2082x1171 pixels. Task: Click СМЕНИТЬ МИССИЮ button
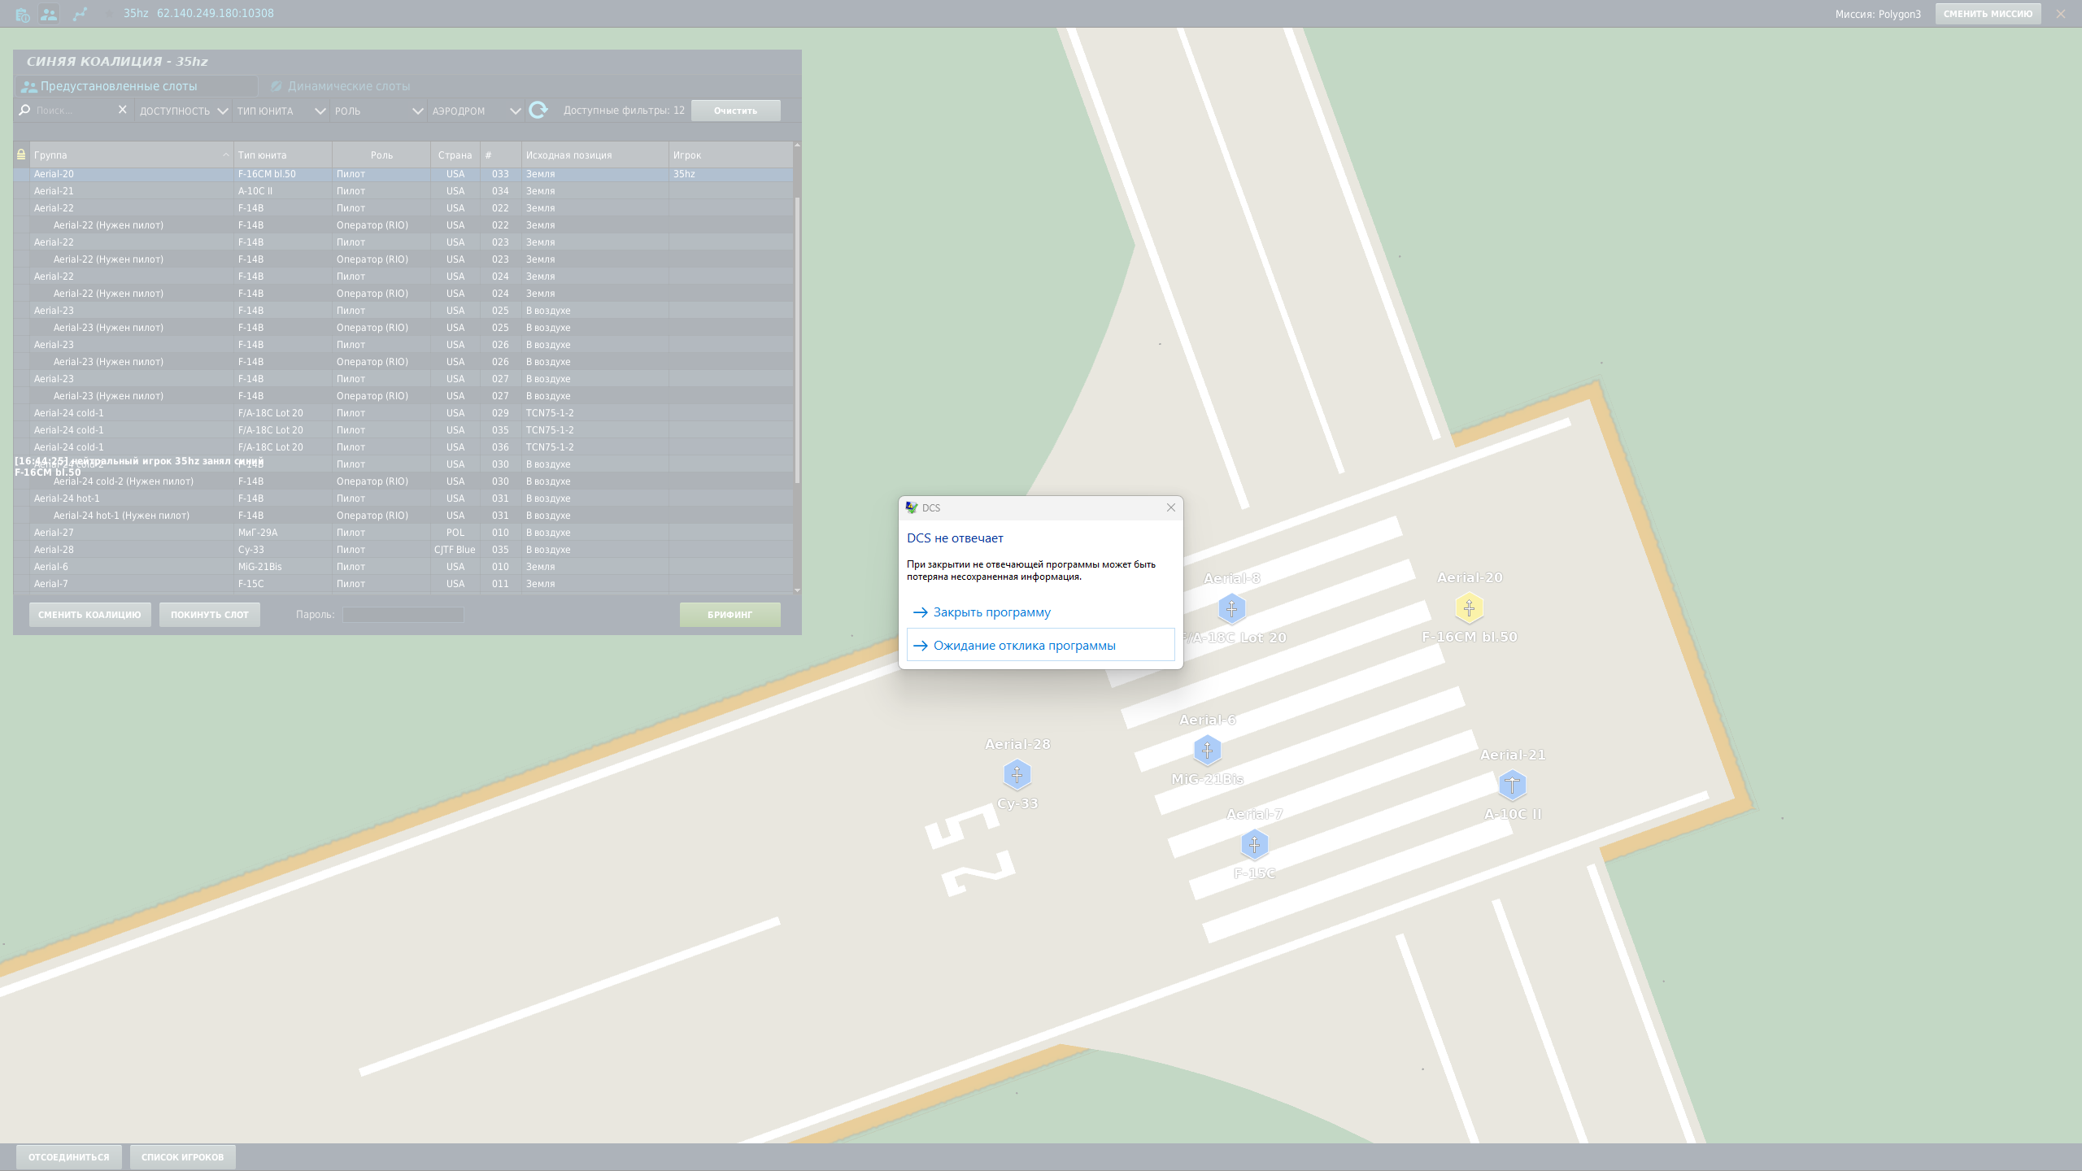(1988, 14)
